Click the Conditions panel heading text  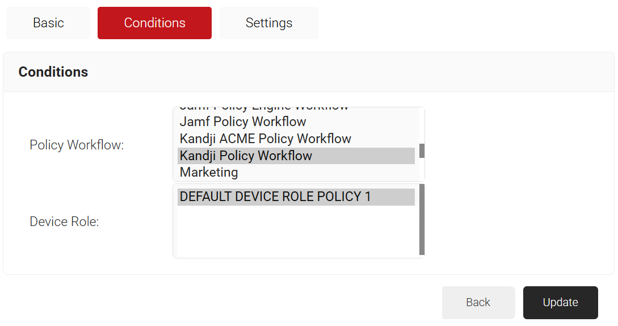click(53, 72)
